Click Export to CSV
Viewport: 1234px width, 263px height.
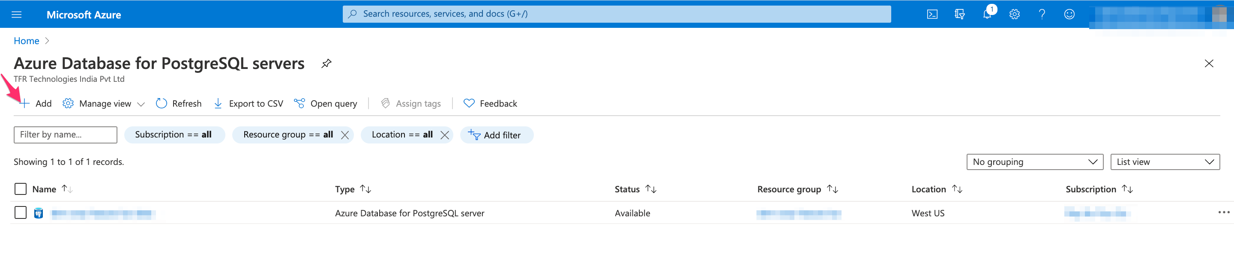point(248,104)
